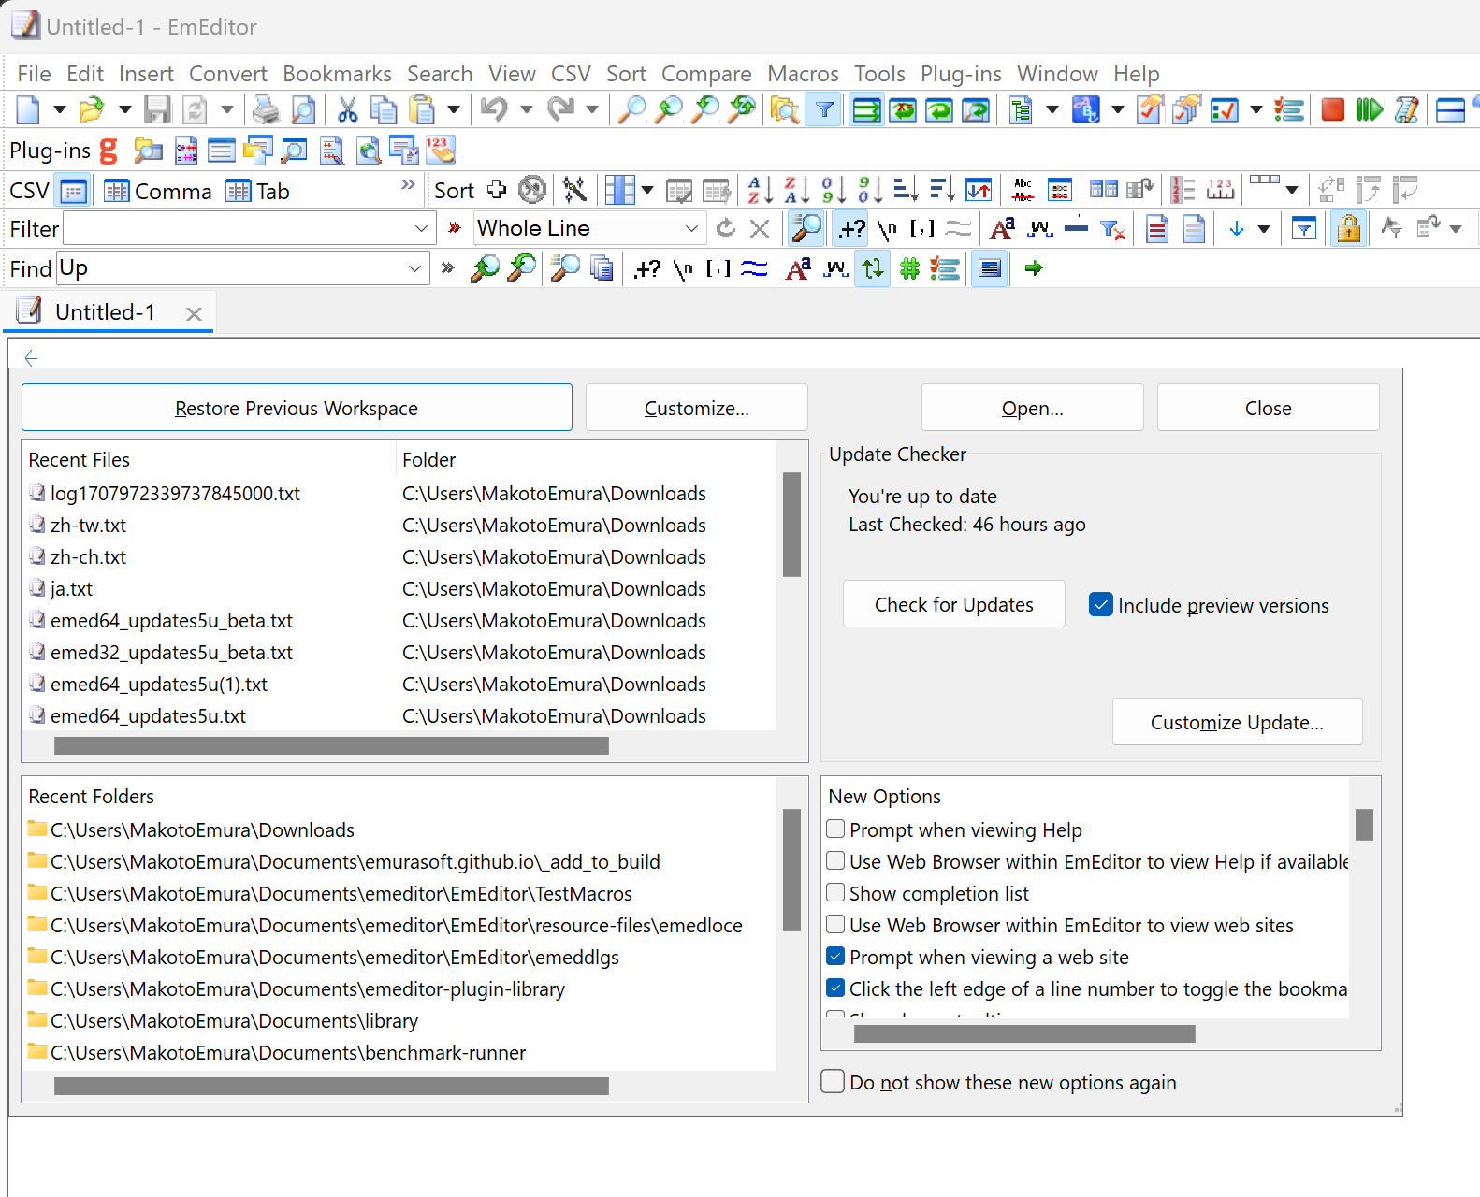Click the padlock icon in Filter bar
Image resolution: width=1480 pixels, height=1197 pixels.
[1348, 228]
